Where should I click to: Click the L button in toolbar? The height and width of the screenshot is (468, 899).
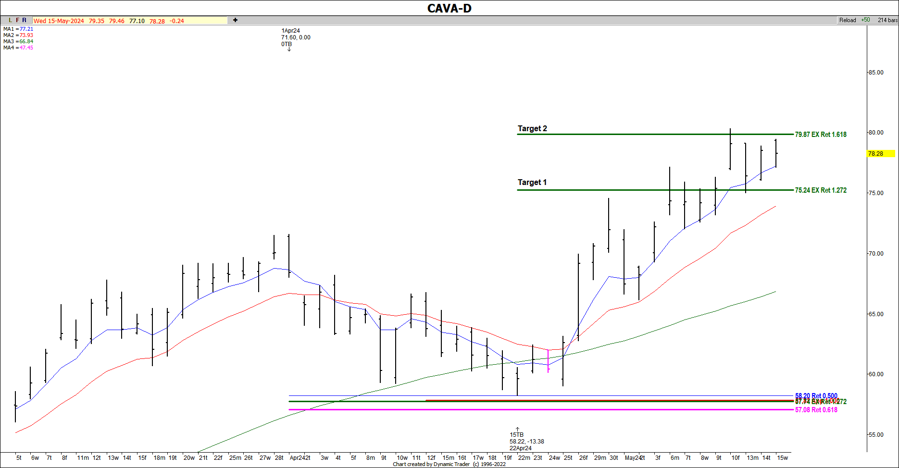tap(10, 20)
